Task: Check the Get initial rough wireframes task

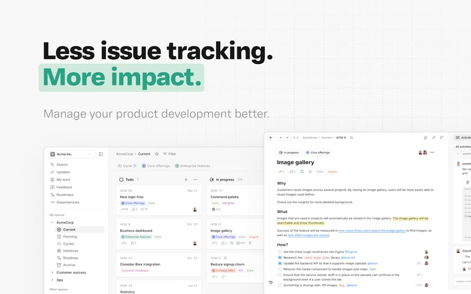Action: 280,252
